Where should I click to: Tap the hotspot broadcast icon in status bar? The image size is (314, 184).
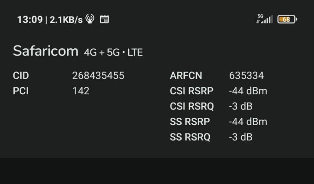90,19
